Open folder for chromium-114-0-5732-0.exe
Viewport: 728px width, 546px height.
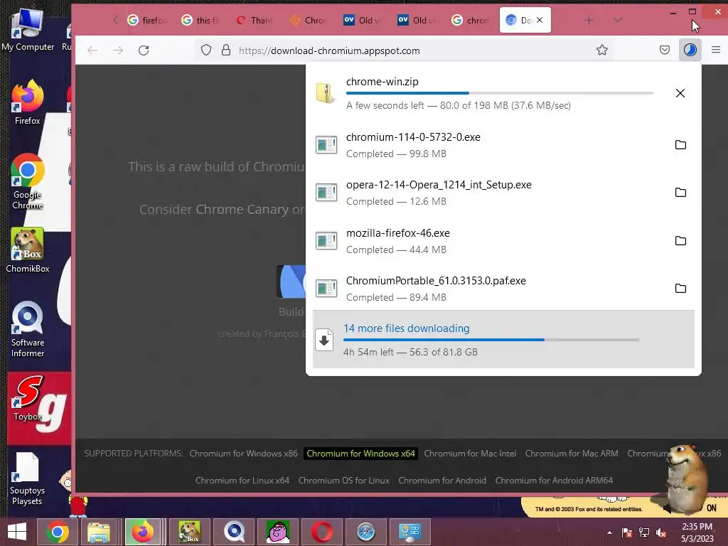(680, 145)
